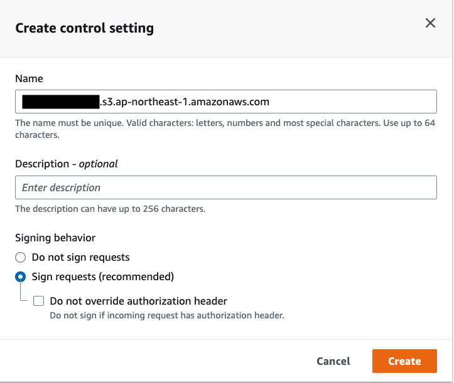The image size is (454, 383).
Task: Click the redacted black portion of the name
Action: point(60,101)
